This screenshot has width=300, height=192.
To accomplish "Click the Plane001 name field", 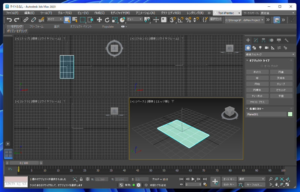I will 266,114.
